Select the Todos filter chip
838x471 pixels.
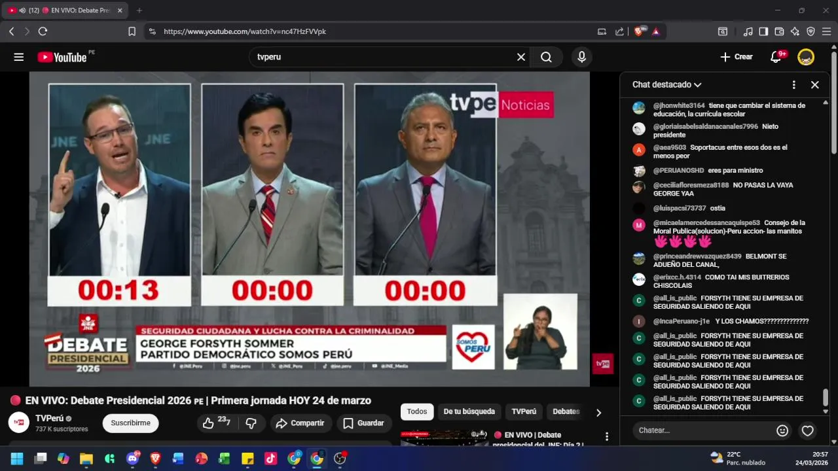[x=417, y=411]
